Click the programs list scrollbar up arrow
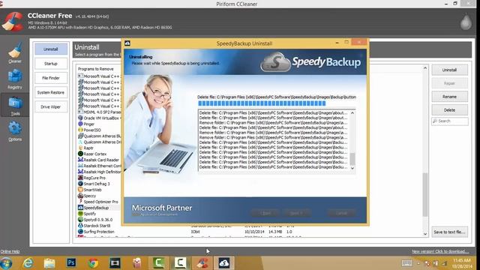 click(425, 68)
